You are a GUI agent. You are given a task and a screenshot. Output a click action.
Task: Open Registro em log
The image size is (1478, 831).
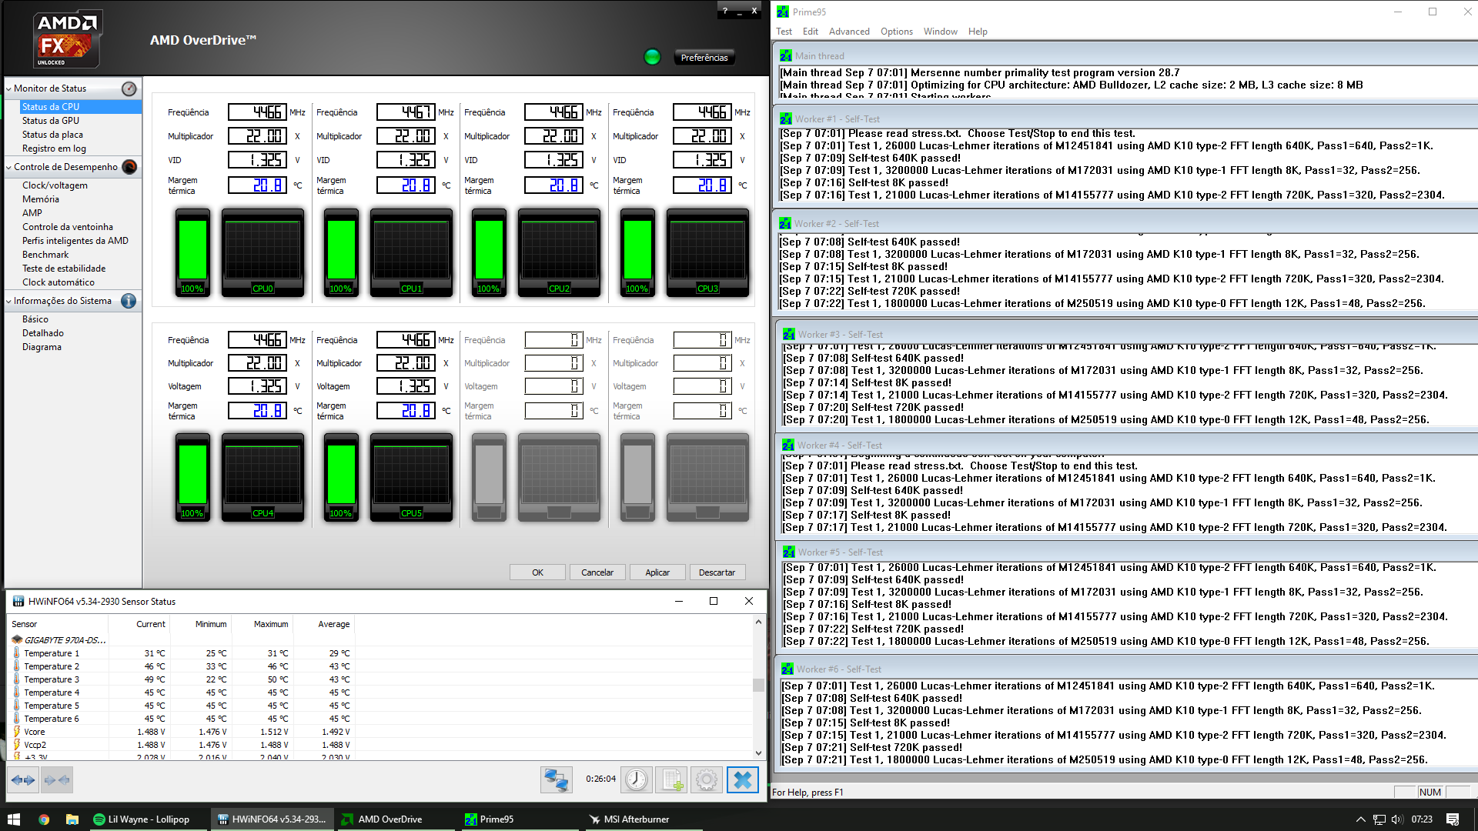coord(54,149)
